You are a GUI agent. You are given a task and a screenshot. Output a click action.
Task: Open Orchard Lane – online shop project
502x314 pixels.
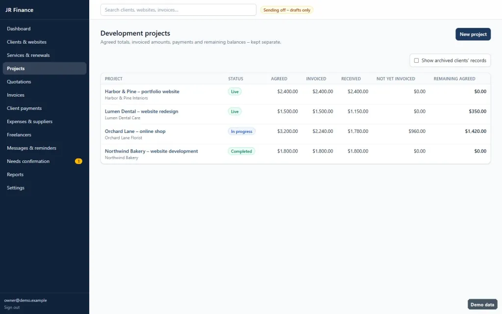tap(135, 131)
